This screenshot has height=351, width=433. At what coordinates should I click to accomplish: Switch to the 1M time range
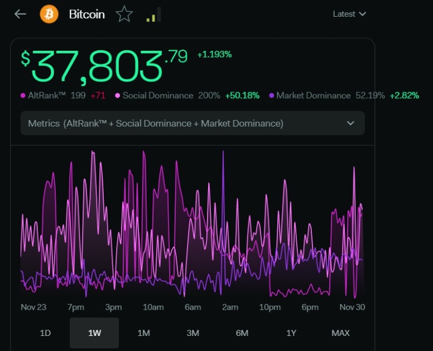pyautogui.click(x=143, y=333)
